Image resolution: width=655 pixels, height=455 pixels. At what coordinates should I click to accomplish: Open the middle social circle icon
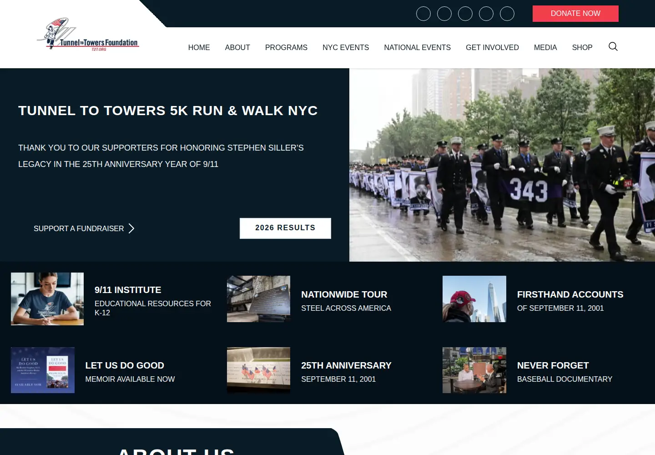[x=465, y=14]
